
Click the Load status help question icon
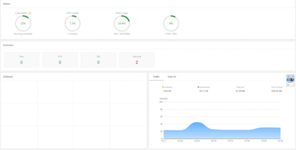(30, 13)
